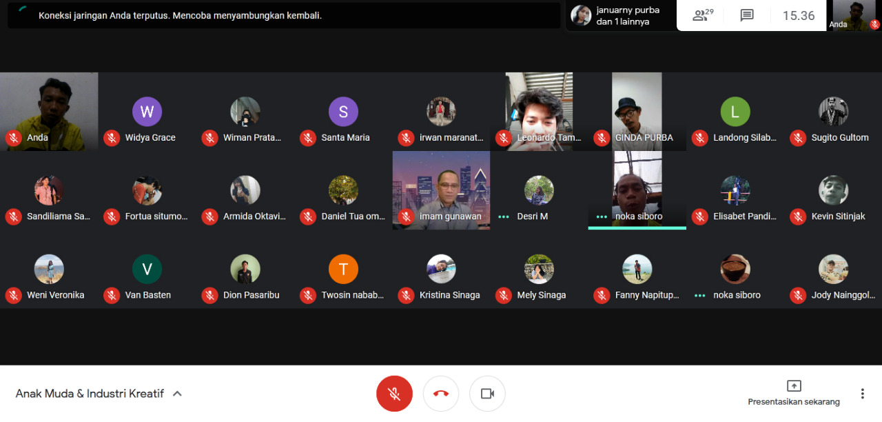Click three dots indicator on Desri M tile
882x422 pixels.
coord(504,217)
